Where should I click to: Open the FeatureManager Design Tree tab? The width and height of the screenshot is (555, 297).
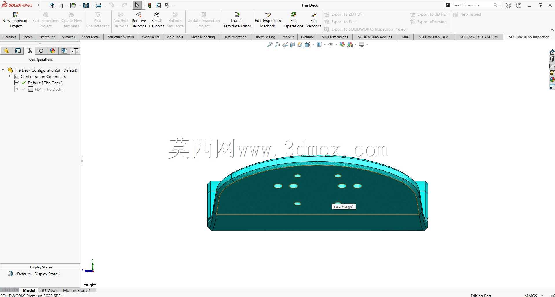[x=6, y=51]
